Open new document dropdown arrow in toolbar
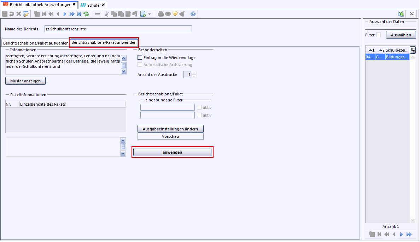This screenshot has height=242, width=420. click(150, 14)
